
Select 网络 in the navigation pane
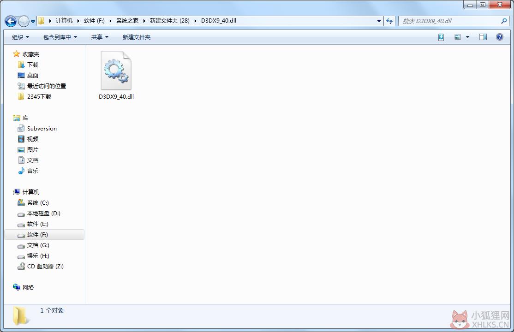(x=28, y=287)
